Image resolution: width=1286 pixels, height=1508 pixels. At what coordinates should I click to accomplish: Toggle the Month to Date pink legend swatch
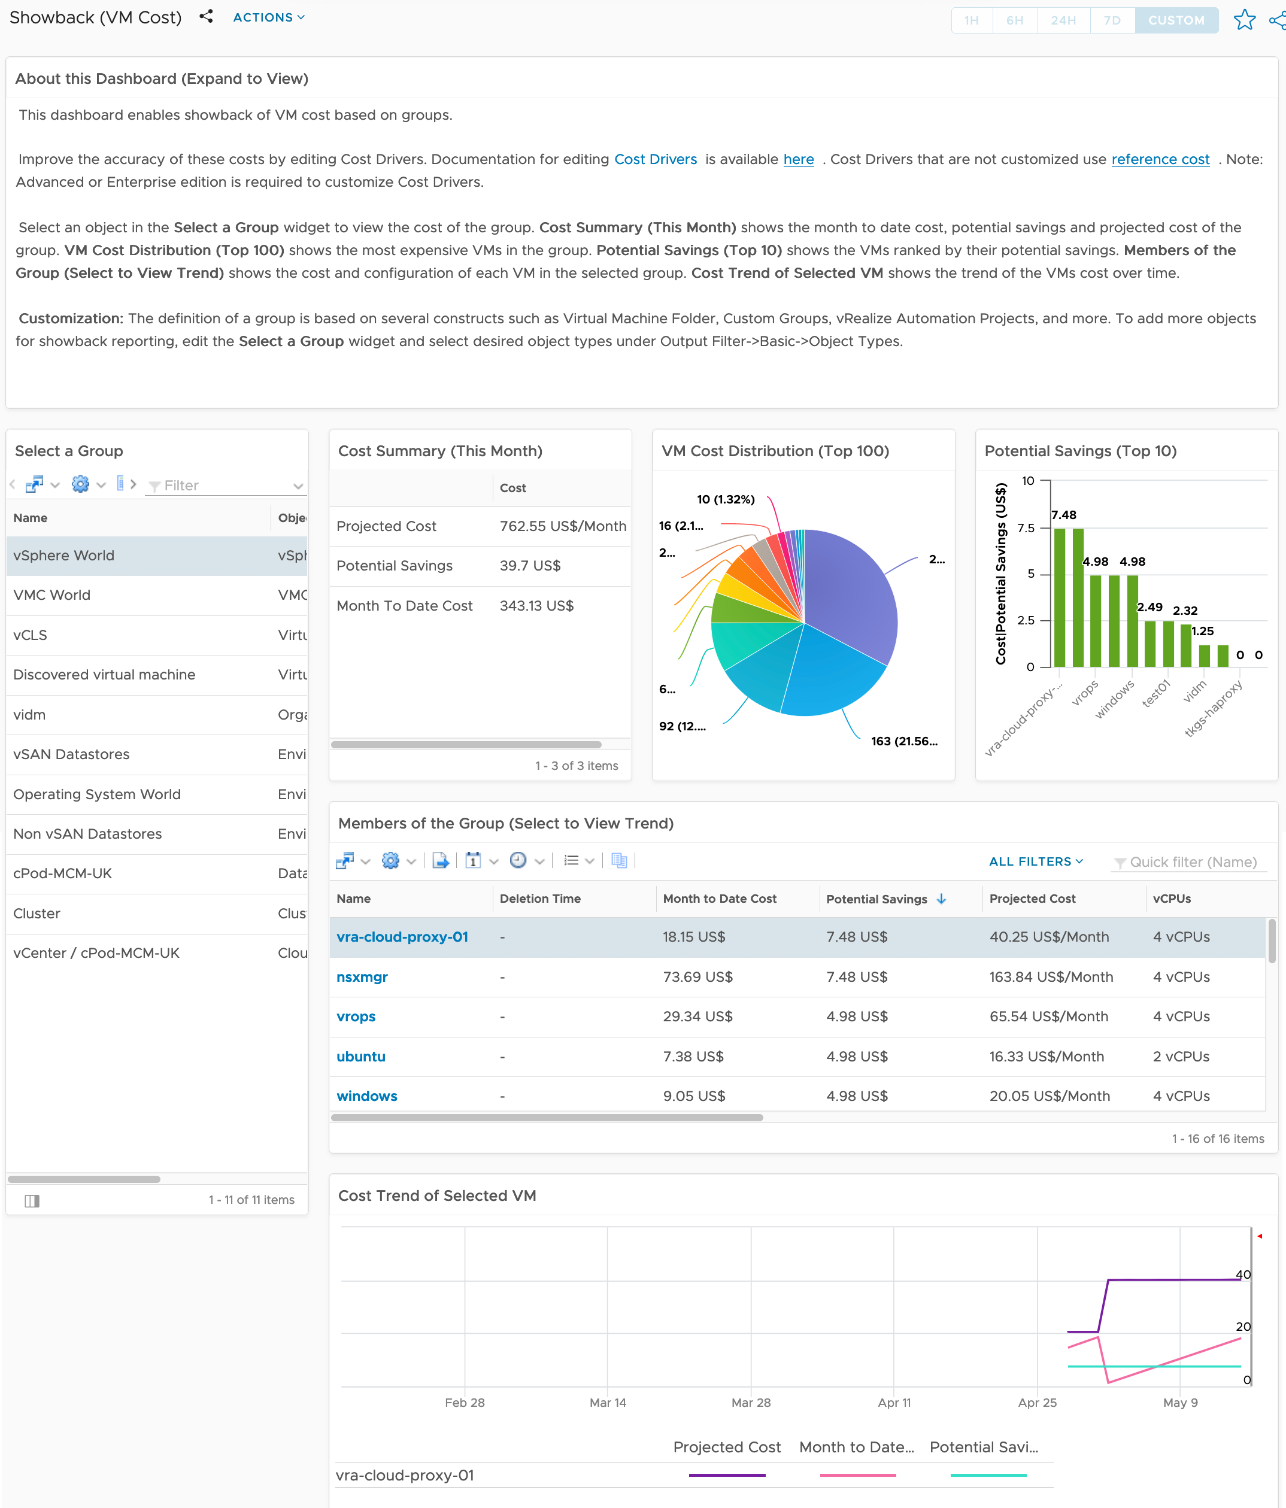pos(857,1475)
